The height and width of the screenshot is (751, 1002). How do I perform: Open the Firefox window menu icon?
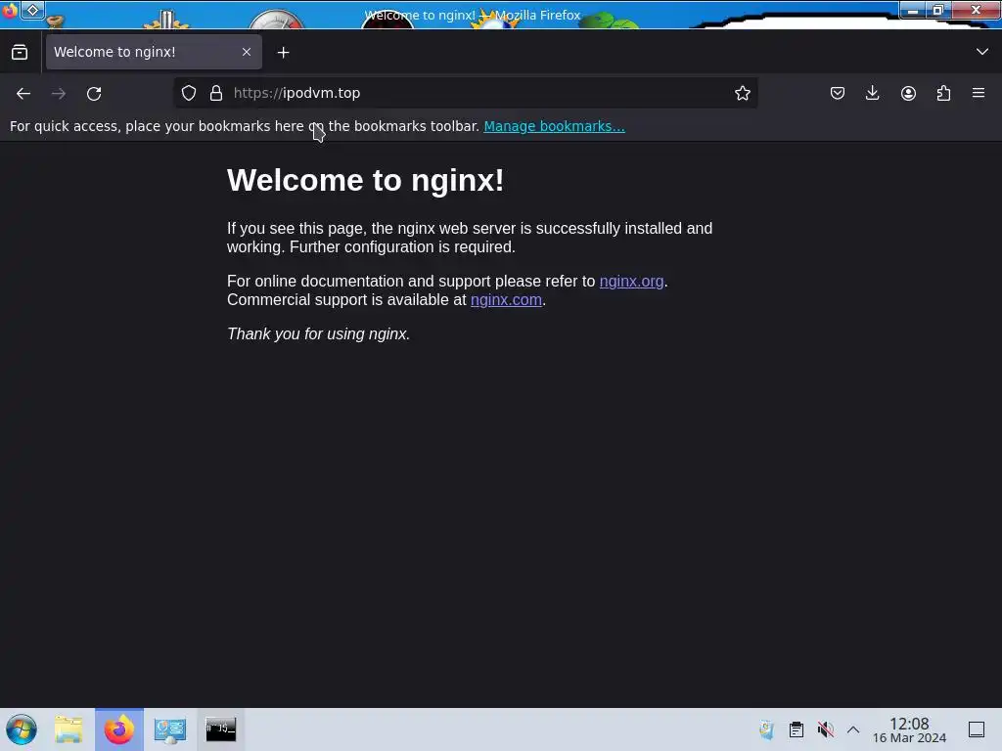[10, 11]
